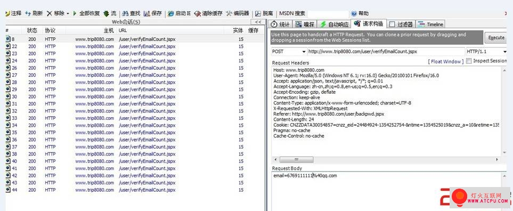Click the headers scrollbar left arrow
Screen dimensions: 513x211
point(275,159)
